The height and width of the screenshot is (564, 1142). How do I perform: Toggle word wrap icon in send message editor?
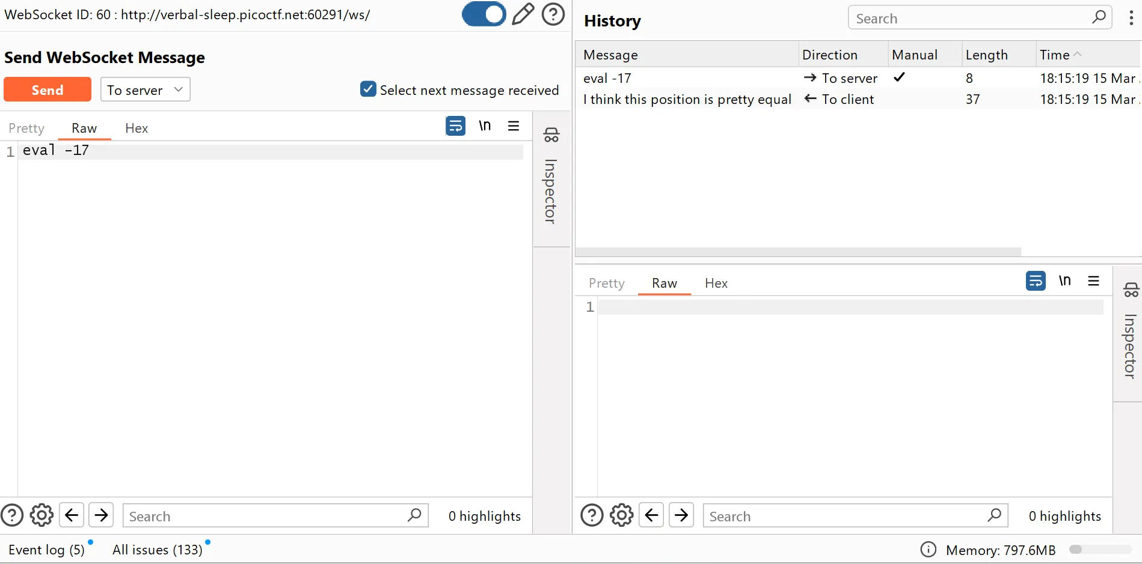455,126
